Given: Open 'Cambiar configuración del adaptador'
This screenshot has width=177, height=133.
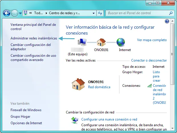Looking at the screenshot, I should coord(30,47).
